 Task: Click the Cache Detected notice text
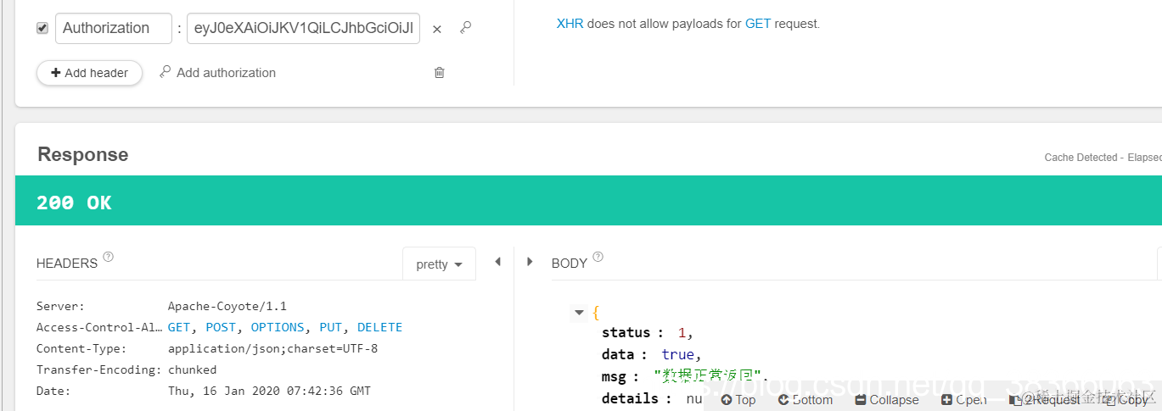[x=1103, y=158]
